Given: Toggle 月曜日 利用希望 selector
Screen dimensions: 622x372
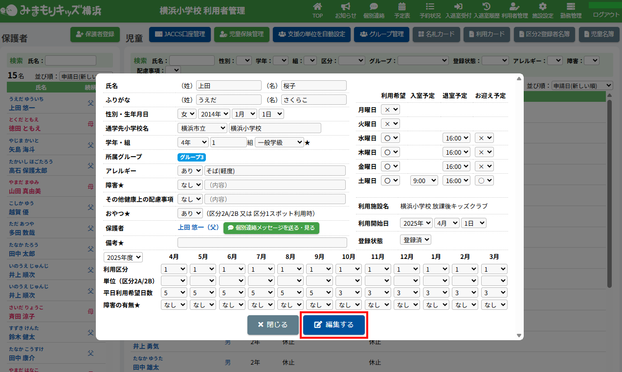Looking at the screenshot, I should click(x=390, y=110).
